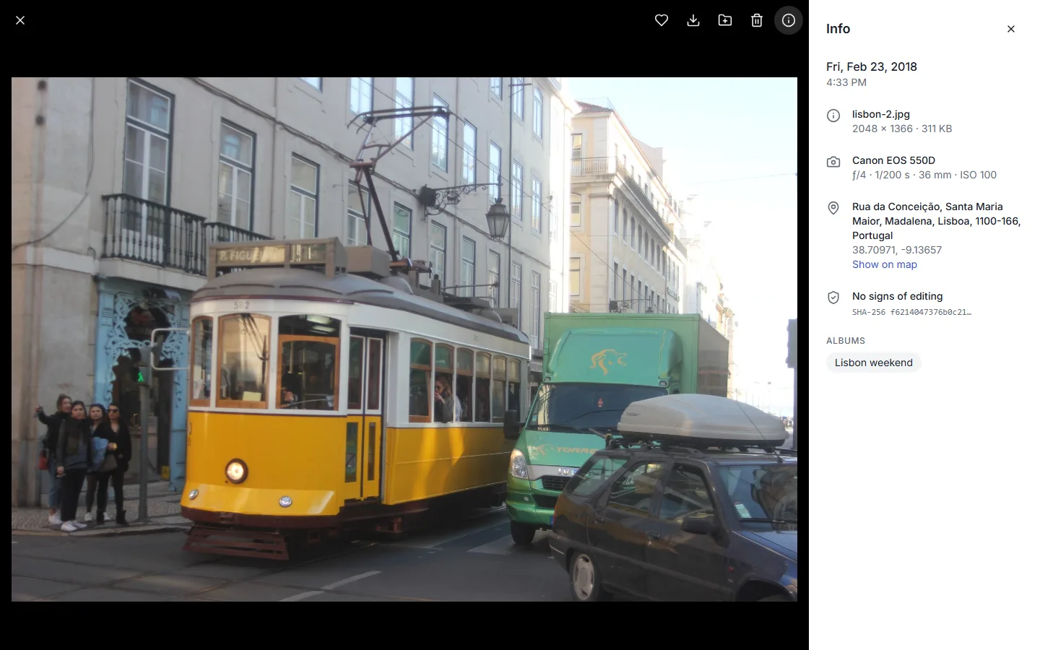
Task: Click the coordinates 38.70971, -9.13657
Action: pyautogui.click(x=897, y=250)
